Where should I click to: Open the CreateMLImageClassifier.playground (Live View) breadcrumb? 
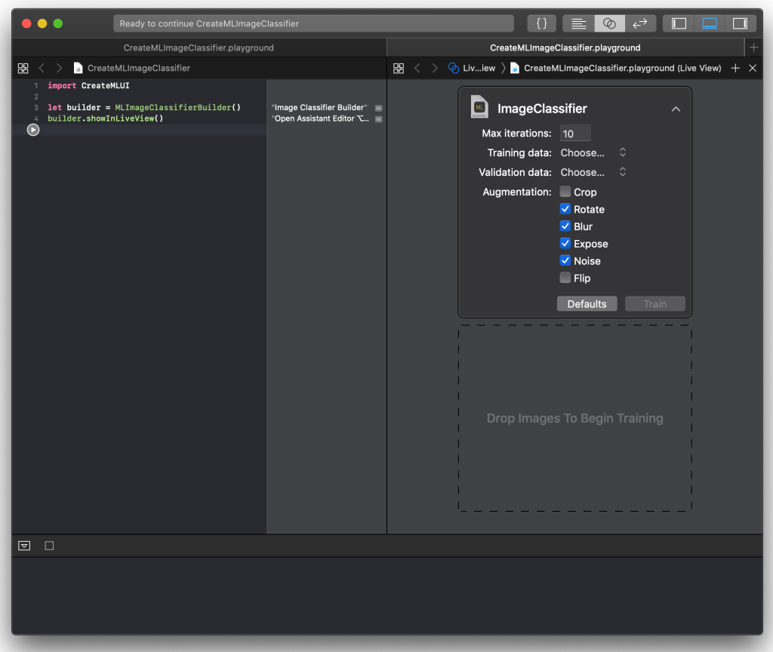point(622,68)
